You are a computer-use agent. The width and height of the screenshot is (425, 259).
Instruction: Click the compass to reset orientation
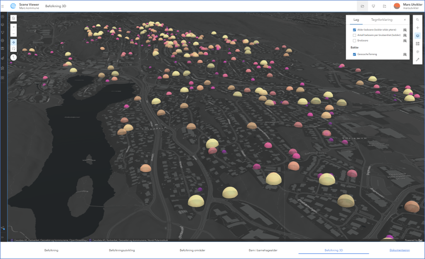14,57
